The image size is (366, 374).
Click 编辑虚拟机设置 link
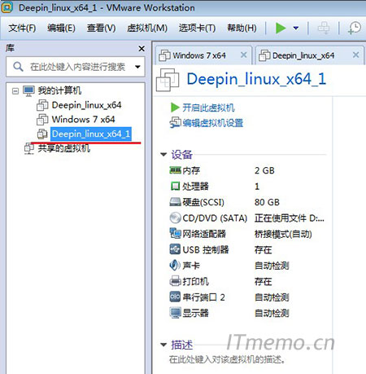pyautogui.click(x=212, y=123)
